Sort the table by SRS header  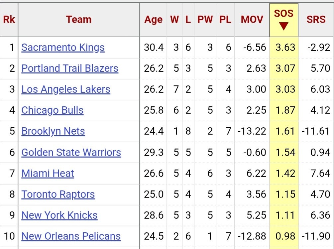[316, 20]
